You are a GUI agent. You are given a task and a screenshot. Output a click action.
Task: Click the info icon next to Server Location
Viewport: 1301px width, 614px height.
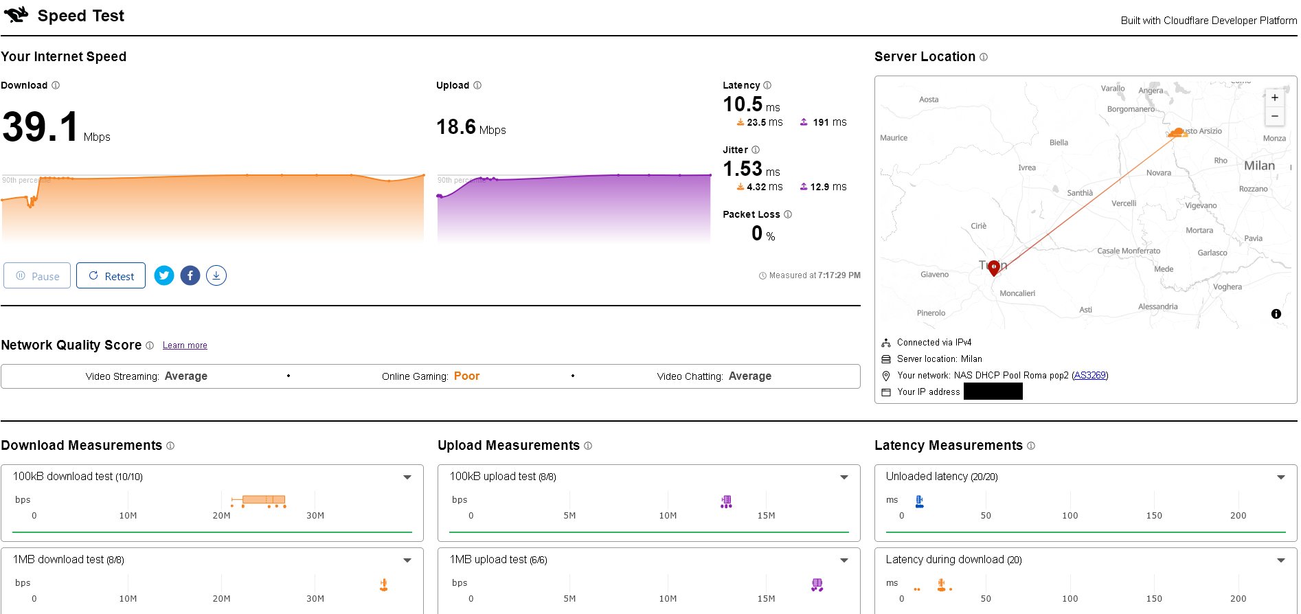[984, 57]
